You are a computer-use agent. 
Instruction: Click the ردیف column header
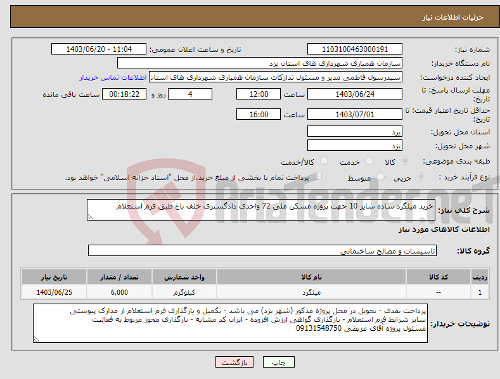(480, 277)
